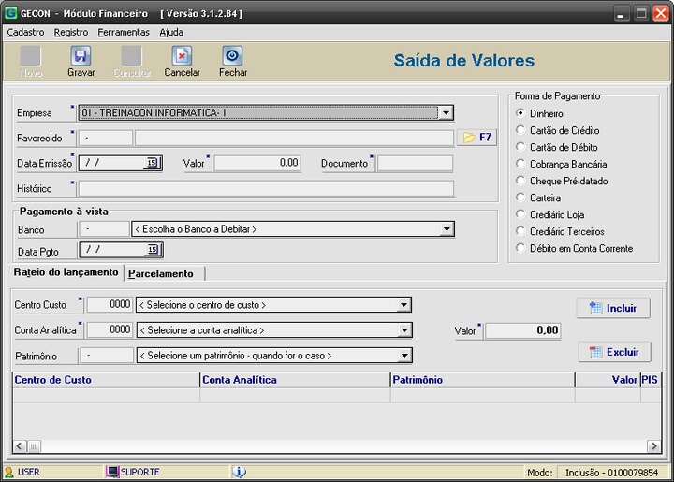Select Débito em Conta Corrente option

[520, 248]
